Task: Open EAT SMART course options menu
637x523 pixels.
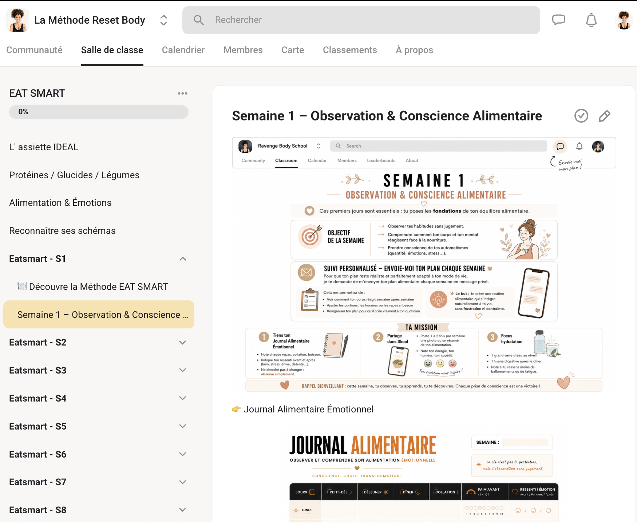Action: (183, 93)
